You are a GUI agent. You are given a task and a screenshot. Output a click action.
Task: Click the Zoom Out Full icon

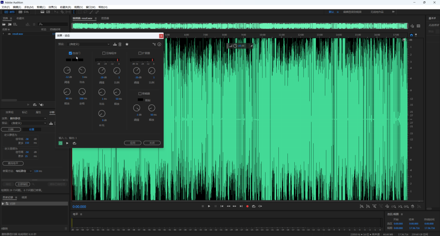pos(387,206)
